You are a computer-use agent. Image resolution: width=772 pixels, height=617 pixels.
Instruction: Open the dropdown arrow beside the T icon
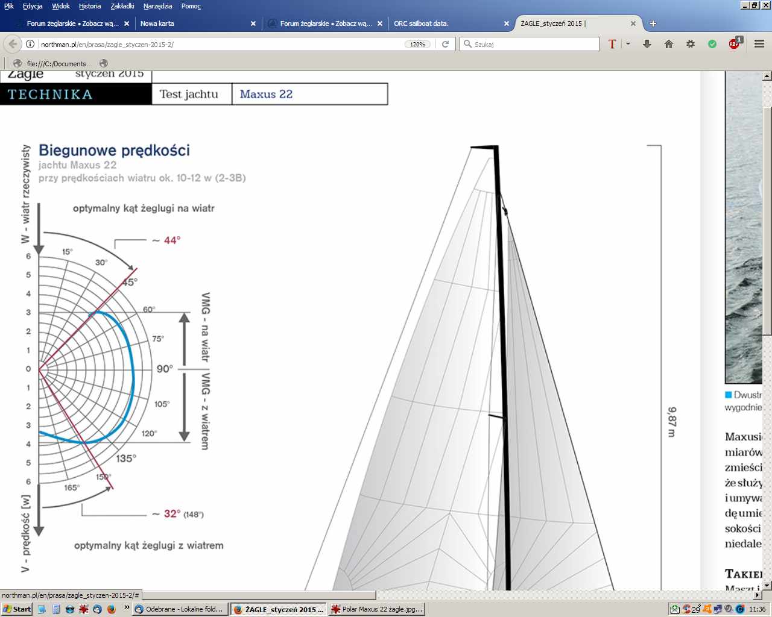click(628, 44)
